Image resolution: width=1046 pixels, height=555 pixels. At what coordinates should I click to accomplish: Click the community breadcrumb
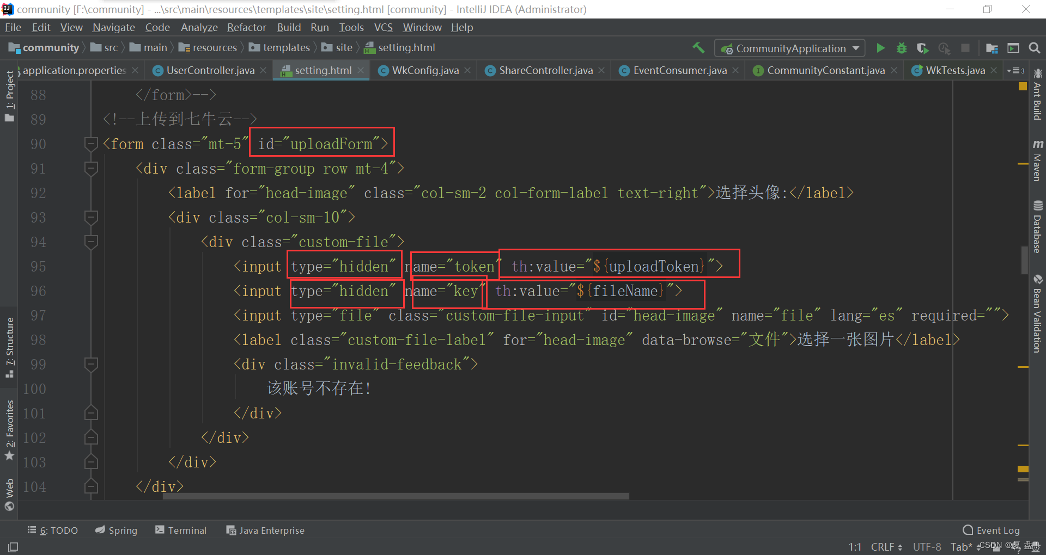[x=45, y=48]
